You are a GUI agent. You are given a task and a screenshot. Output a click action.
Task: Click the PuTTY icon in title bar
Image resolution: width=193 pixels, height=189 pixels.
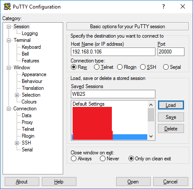click(x=7, y=6)
